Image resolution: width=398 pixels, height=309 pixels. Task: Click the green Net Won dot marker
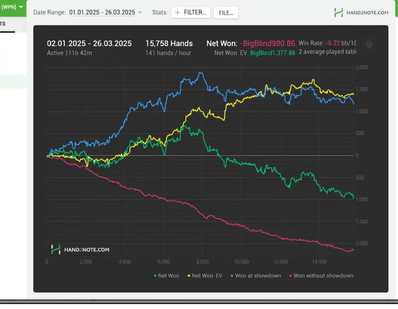click(x=156, y=276)
